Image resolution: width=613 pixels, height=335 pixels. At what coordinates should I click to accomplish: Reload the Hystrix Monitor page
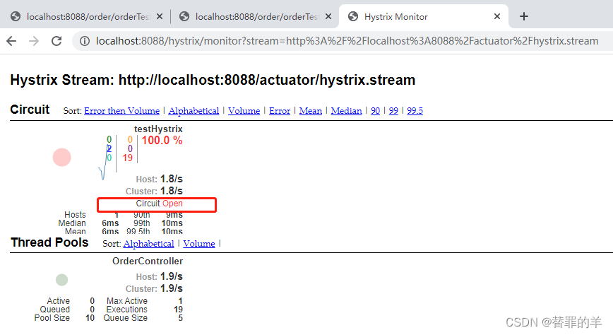[56, 41]
